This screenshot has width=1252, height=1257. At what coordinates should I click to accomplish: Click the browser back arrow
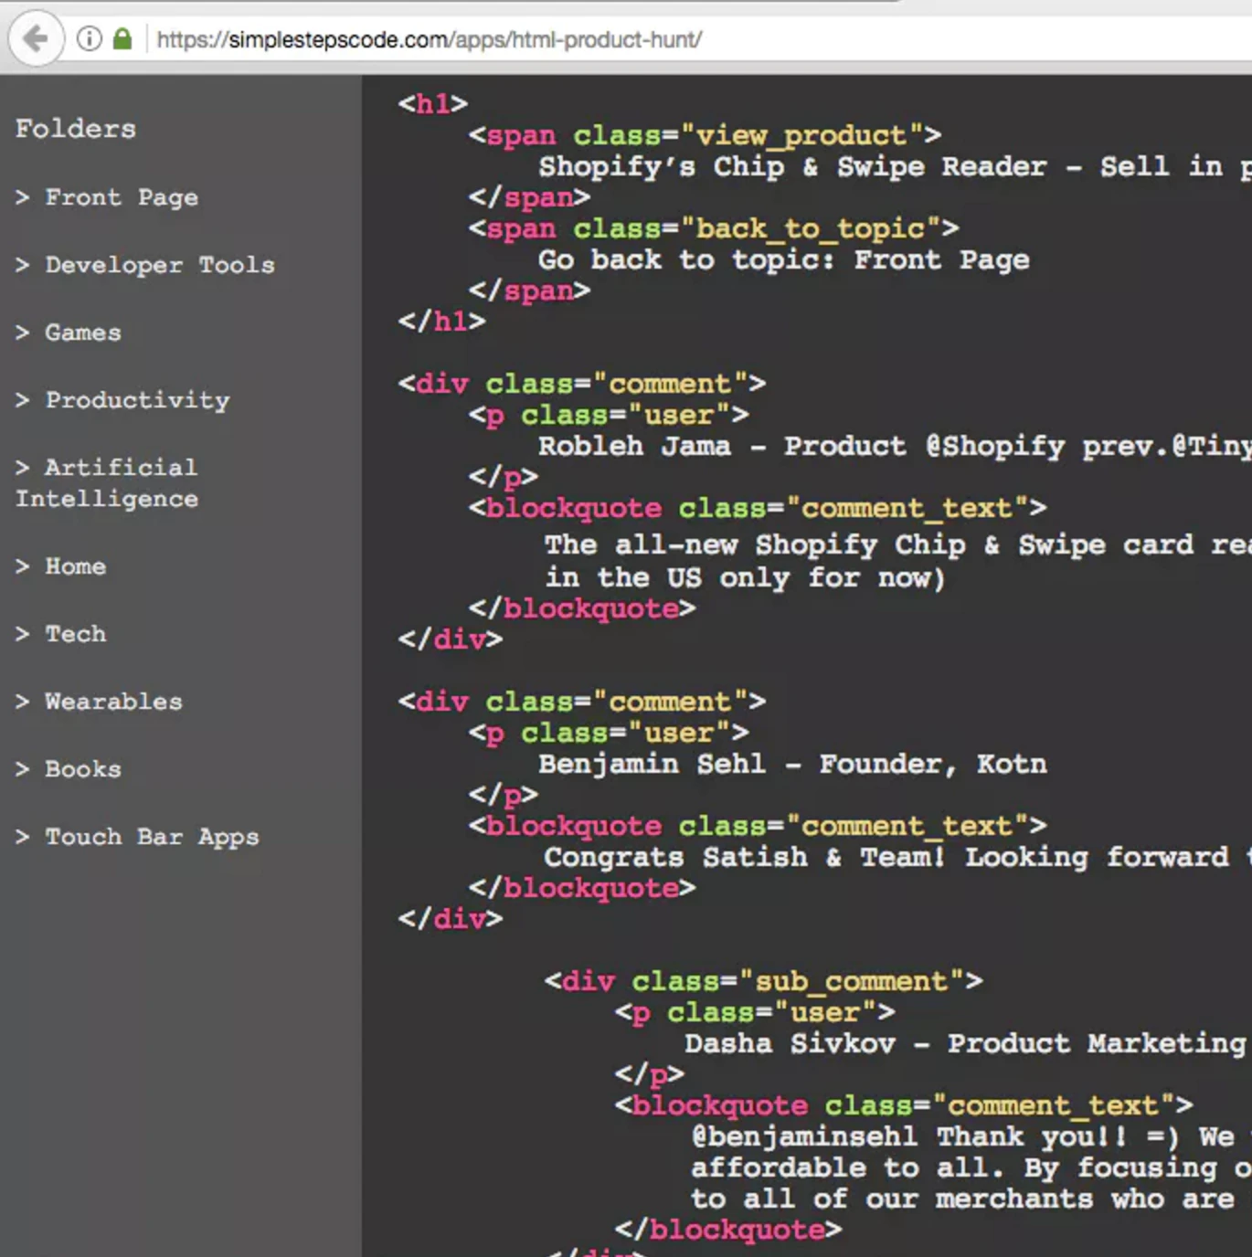point(35,38)
